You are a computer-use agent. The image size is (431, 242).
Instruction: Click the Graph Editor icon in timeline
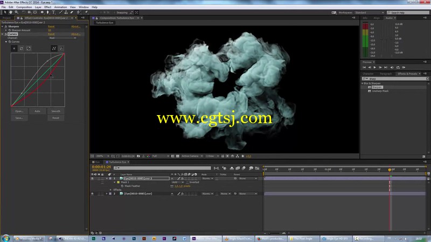(257, 168)
